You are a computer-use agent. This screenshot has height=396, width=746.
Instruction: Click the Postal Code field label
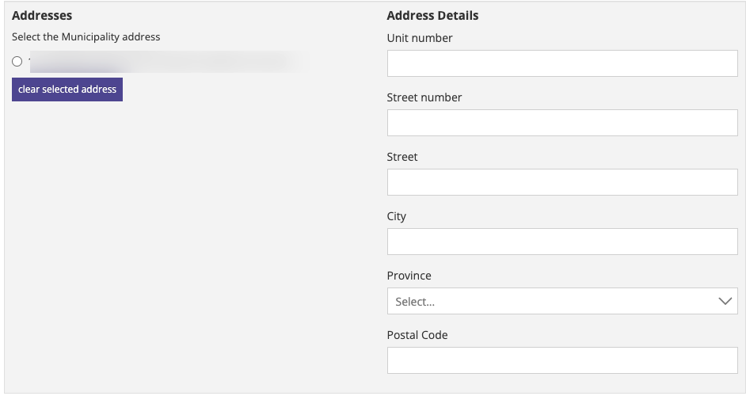tap(417, 335)
